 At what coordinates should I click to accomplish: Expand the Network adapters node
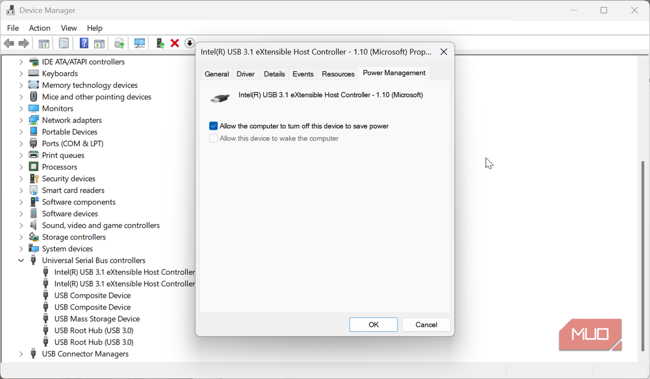(21, 120)
